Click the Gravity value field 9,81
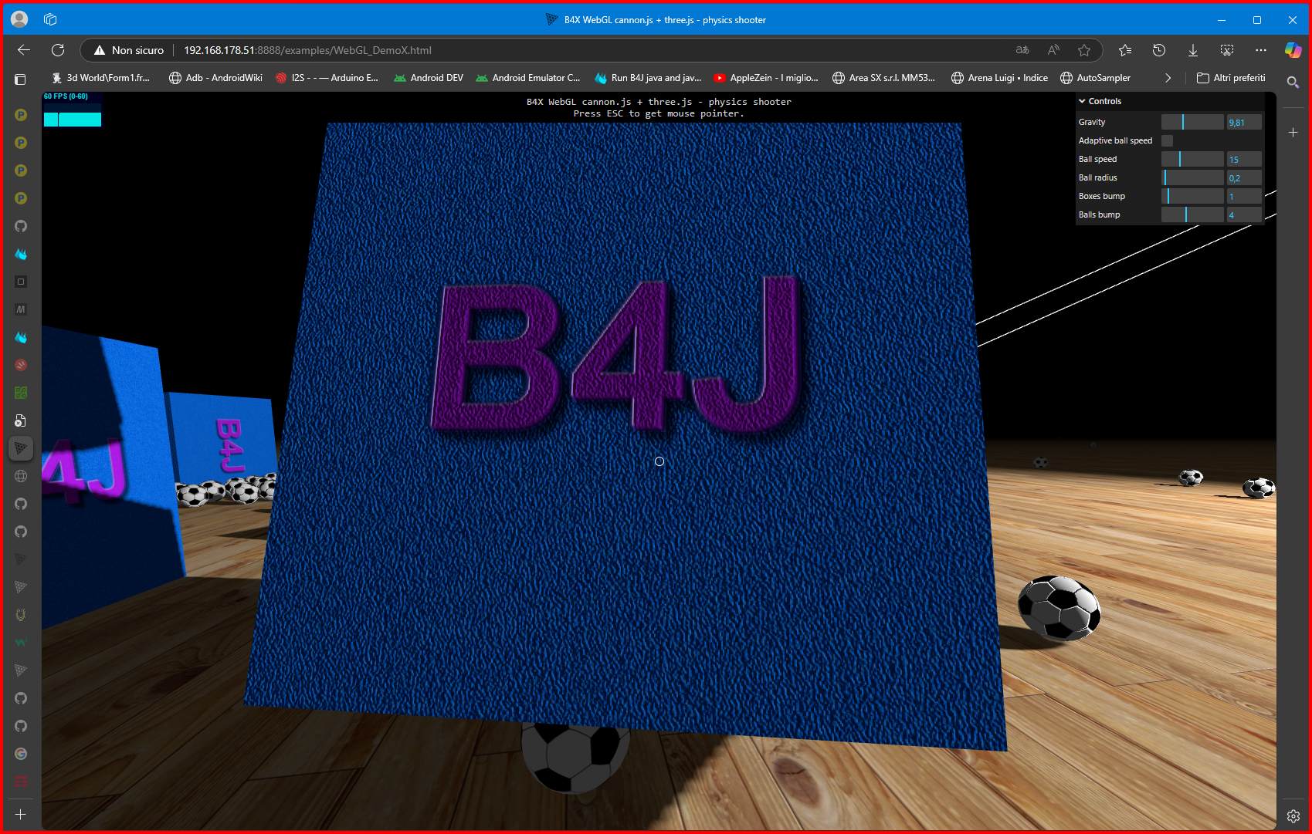The height and width of the screenshot is (834, 1312). click(x=1244, y=122)
